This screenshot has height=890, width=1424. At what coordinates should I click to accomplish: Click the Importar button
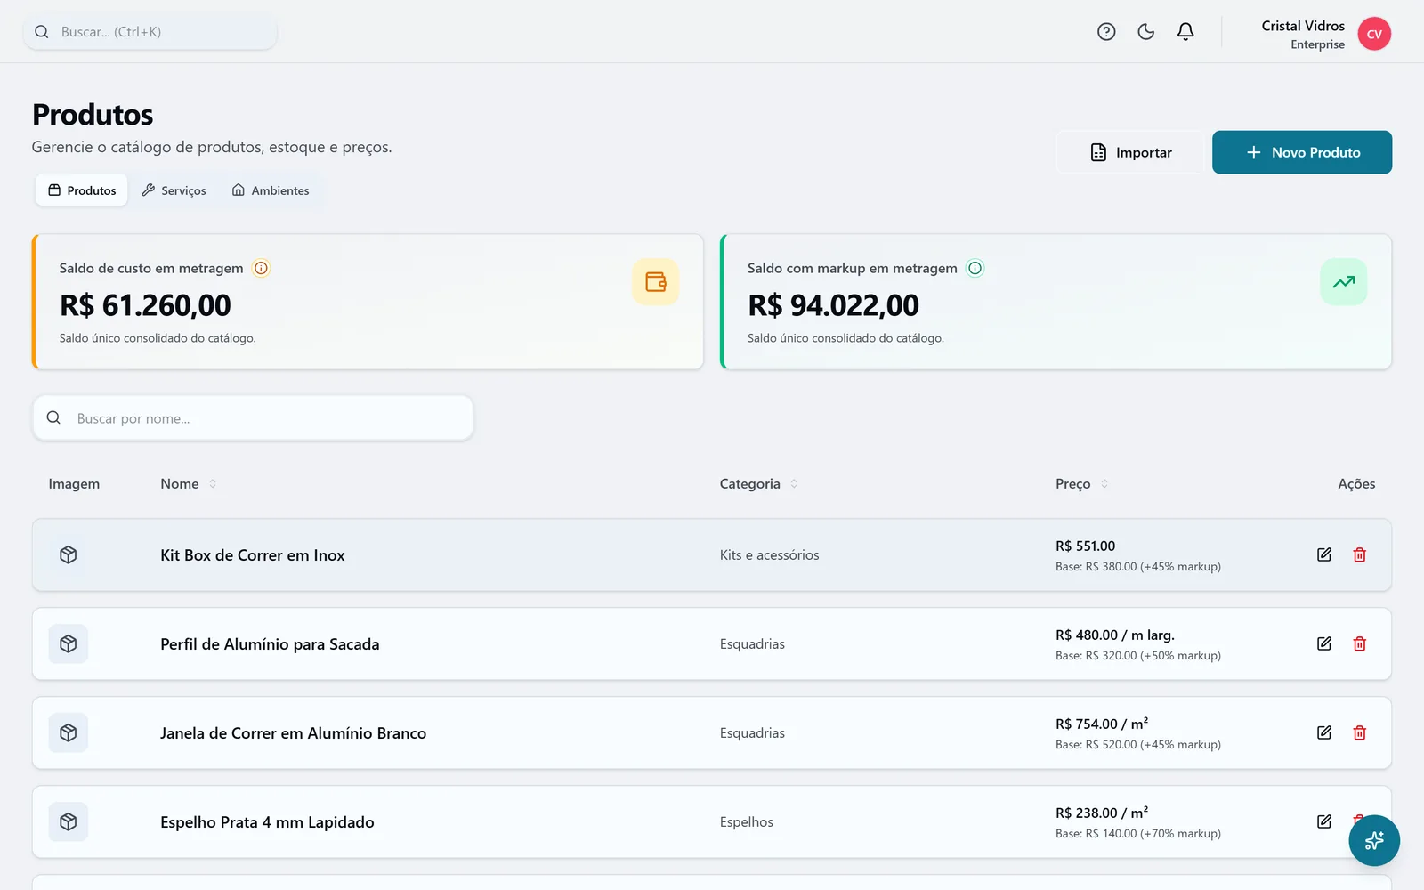[1130, 152]
